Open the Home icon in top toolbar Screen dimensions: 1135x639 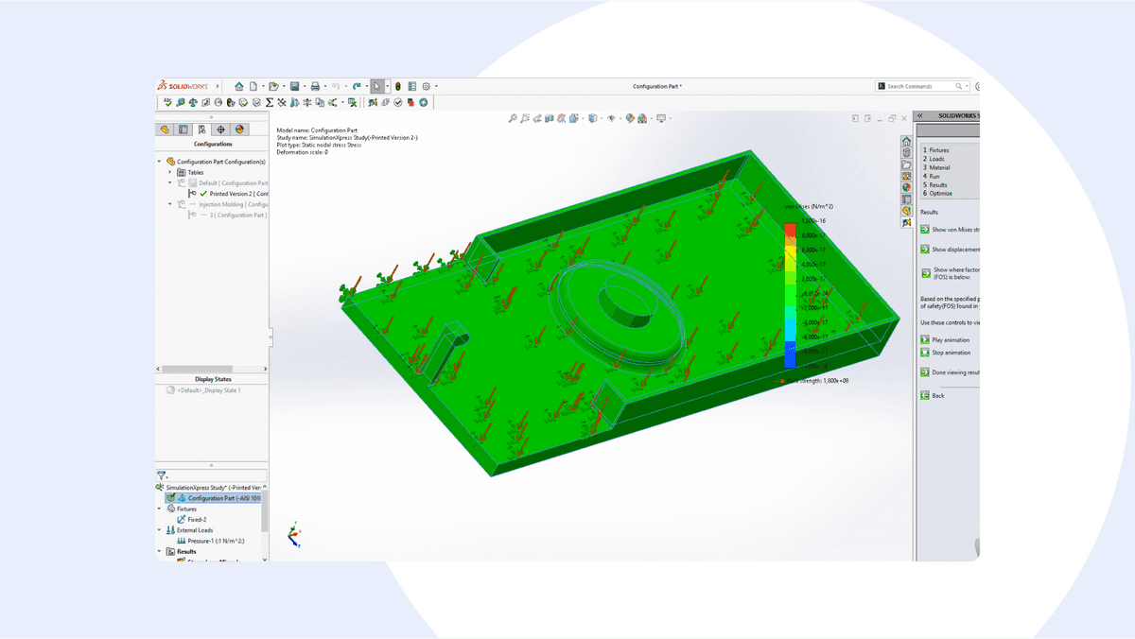point(239,86)
